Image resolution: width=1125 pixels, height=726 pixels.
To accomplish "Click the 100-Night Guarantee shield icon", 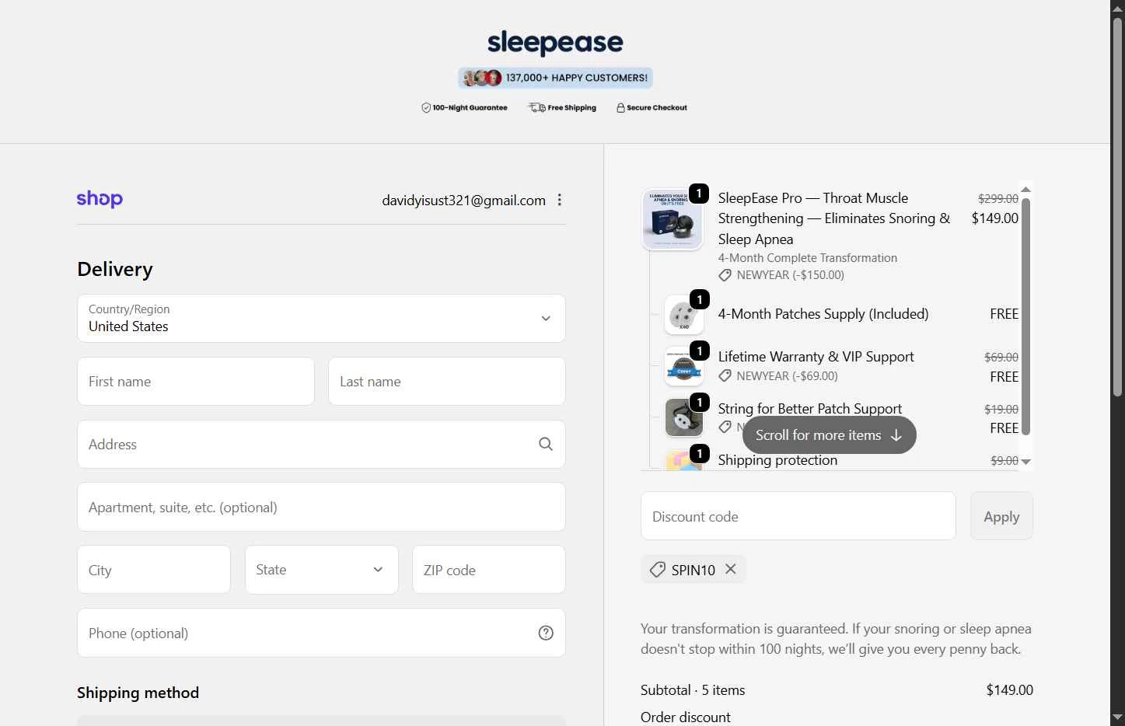I will pyautogui.click(x=426, y=108).
